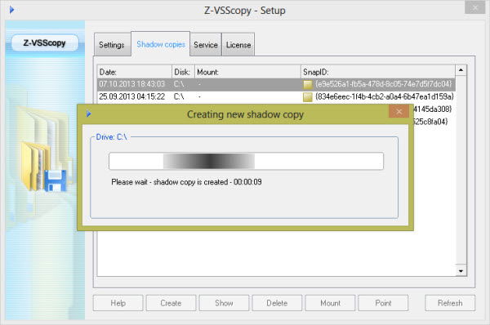Click the Drive: C:\ group label
Viewport: 490px width, 325px height.
click(x=111, y=137)
